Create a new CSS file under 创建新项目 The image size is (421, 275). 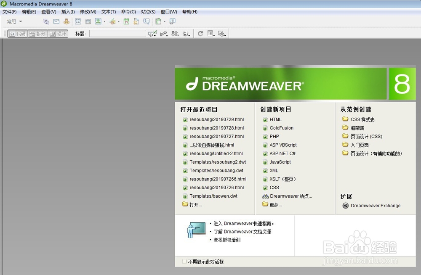point(274,188)
